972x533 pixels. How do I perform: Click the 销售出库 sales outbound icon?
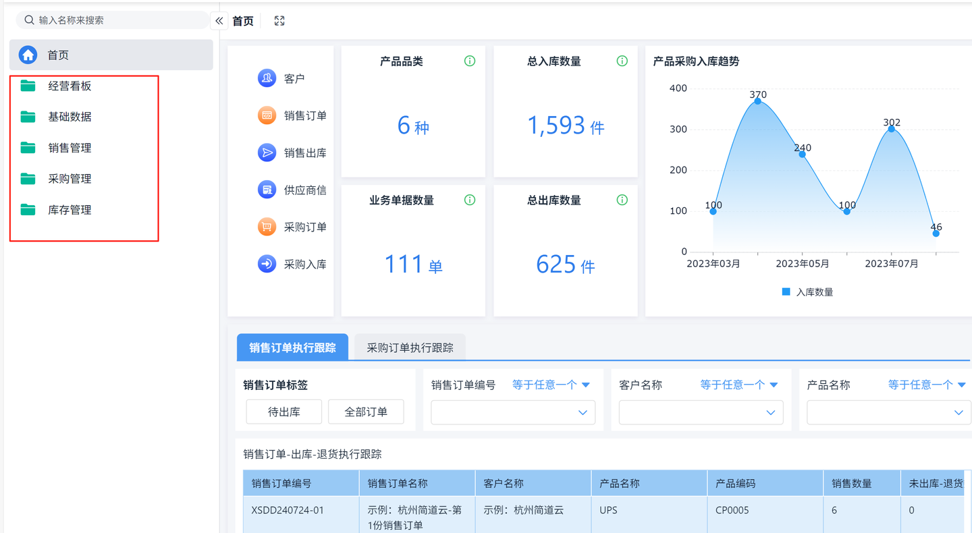[x=266, y=152]
